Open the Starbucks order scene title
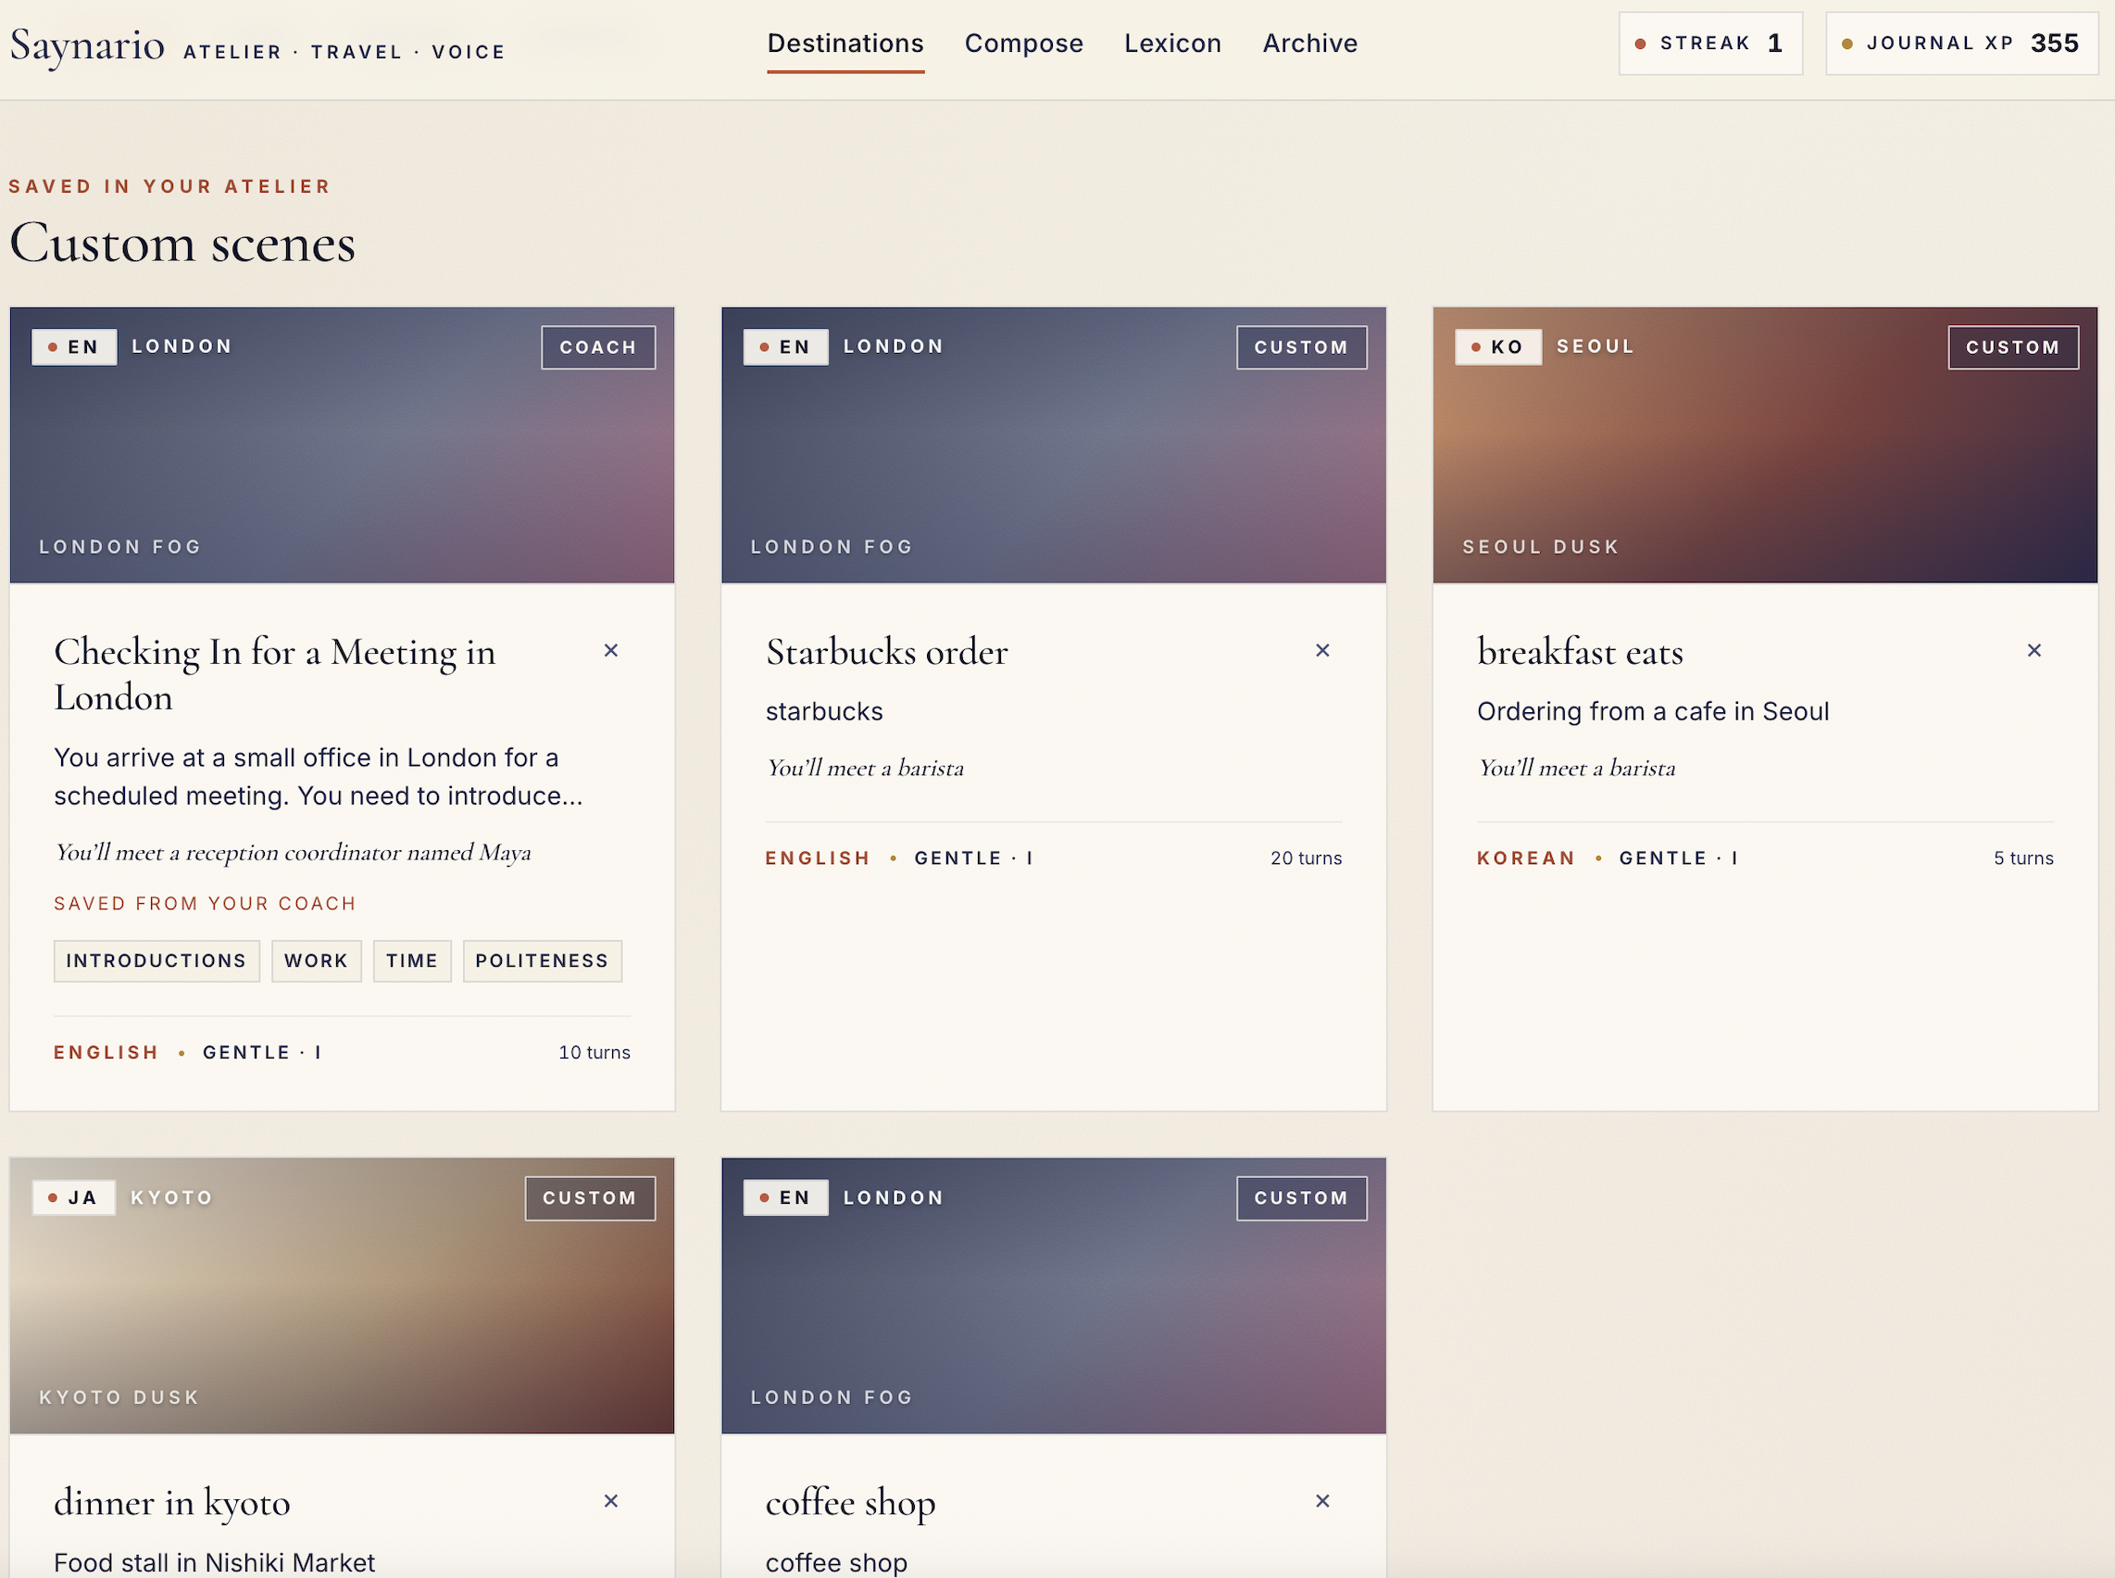 pos(885,651)
